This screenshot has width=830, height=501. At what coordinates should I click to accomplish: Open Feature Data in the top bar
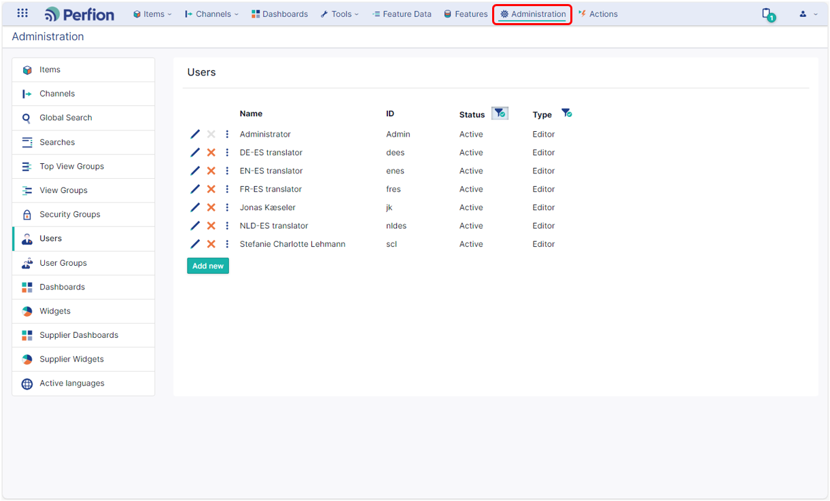(402, 14)
